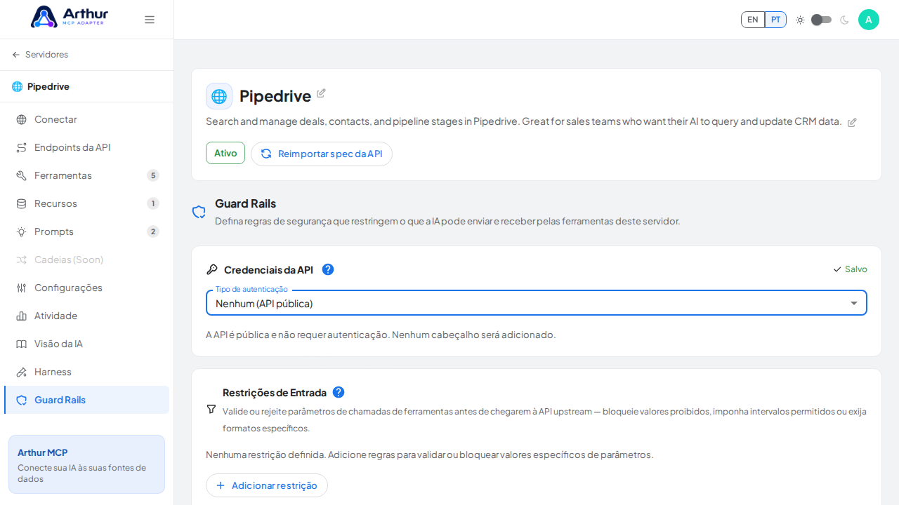The height and width of the screenshot is (505, 899).
Task: Click the Arthur MCP info card
Action: (87, 464)
